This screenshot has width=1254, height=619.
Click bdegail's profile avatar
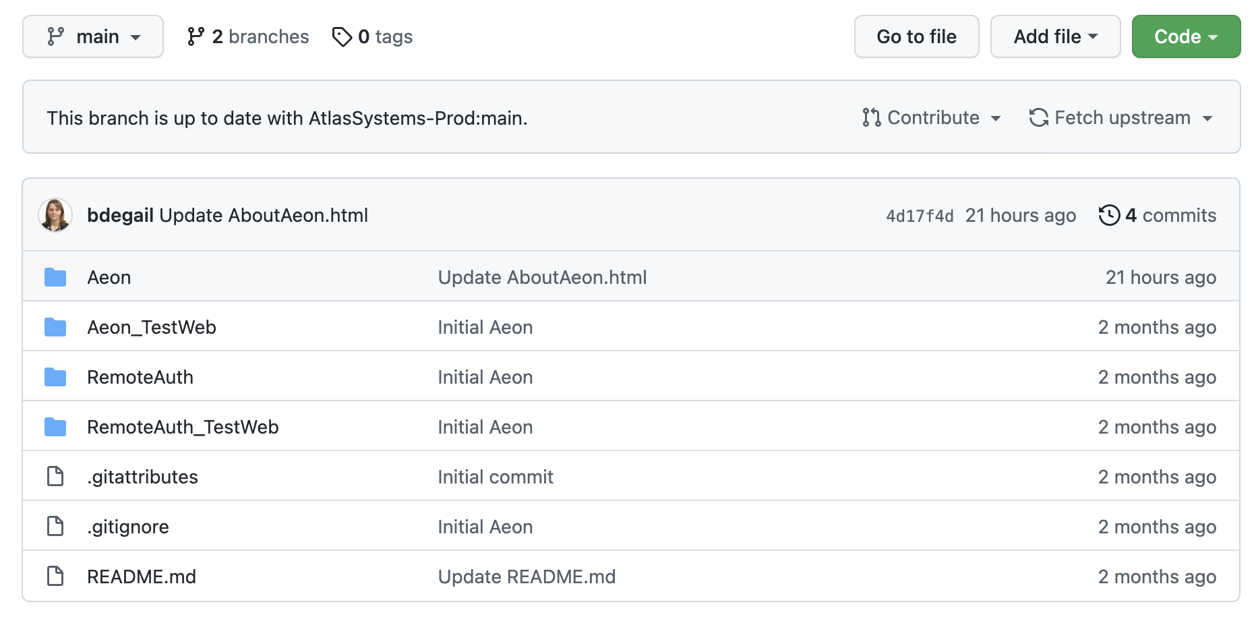[x=55, y=214]
